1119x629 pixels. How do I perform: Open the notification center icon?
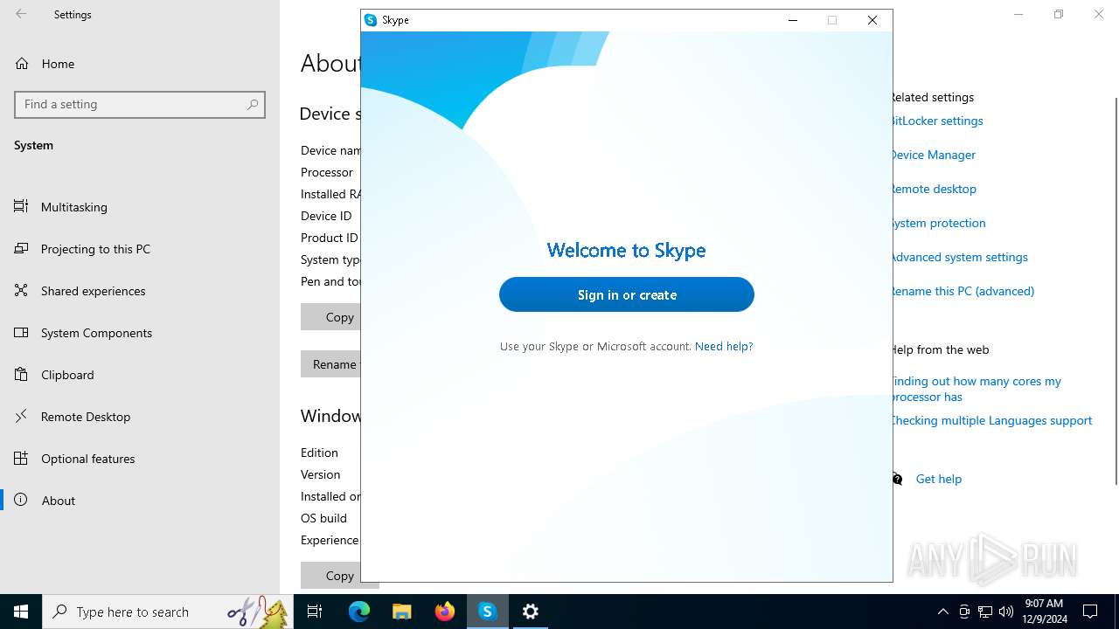(x=1091, y=612)
